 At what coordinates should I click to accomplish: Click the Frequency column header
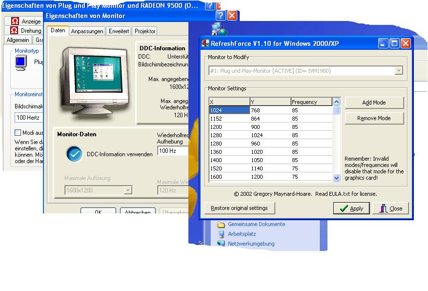click(x=311, y=102)
